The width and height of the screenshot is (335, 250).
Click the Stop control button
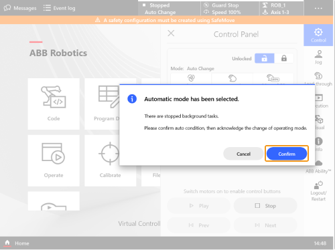(265, 206)
